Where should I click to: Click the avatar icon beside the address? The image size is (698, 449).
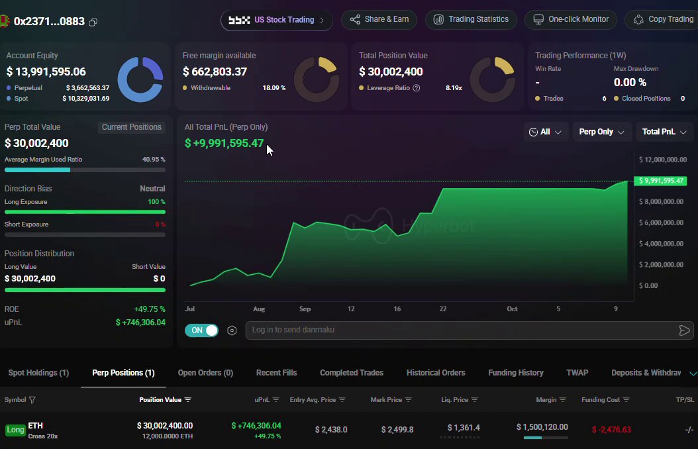coord(5,21)
